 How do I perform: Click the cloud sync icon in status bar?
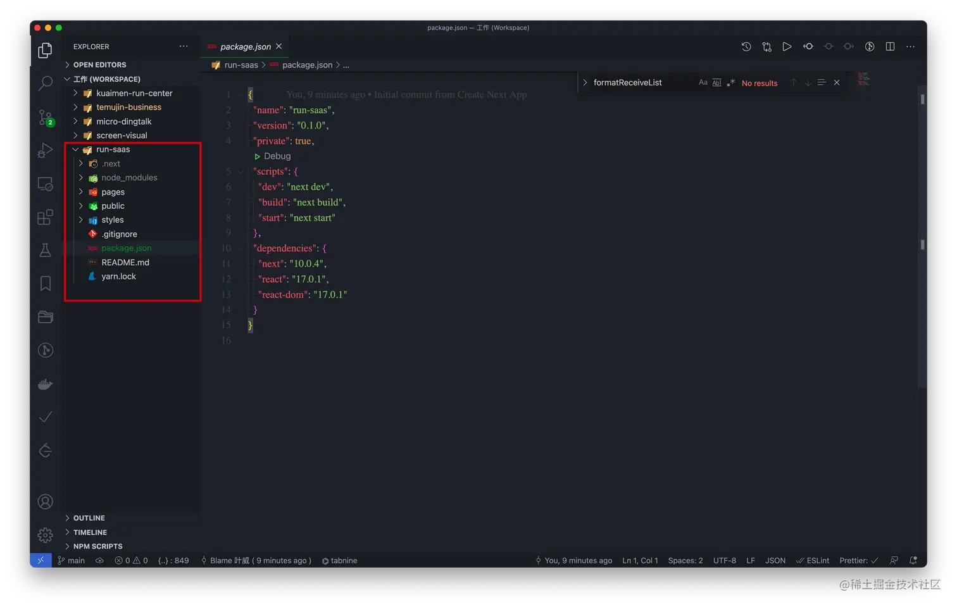pos(99,560)
